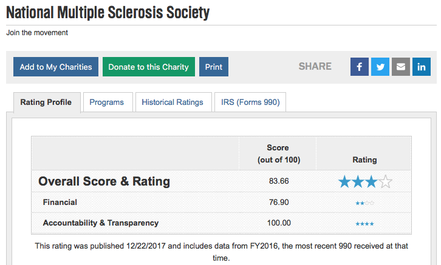441x265 pixels.
Task: Click Donate to this Charity button
Action: coord(148,67)
